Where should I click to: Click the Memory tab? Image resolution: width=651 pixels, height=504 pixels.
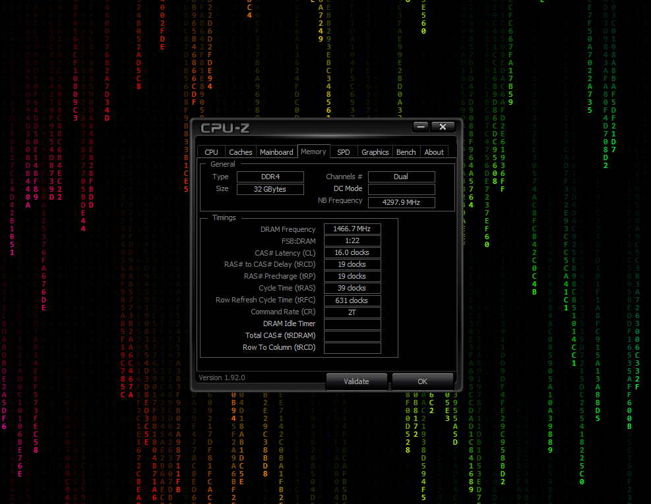click(x=313, y=152)
